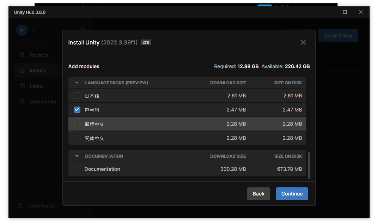
Task: Tick the 简体中文 language pack checkbox
Action: pos(77,138)
